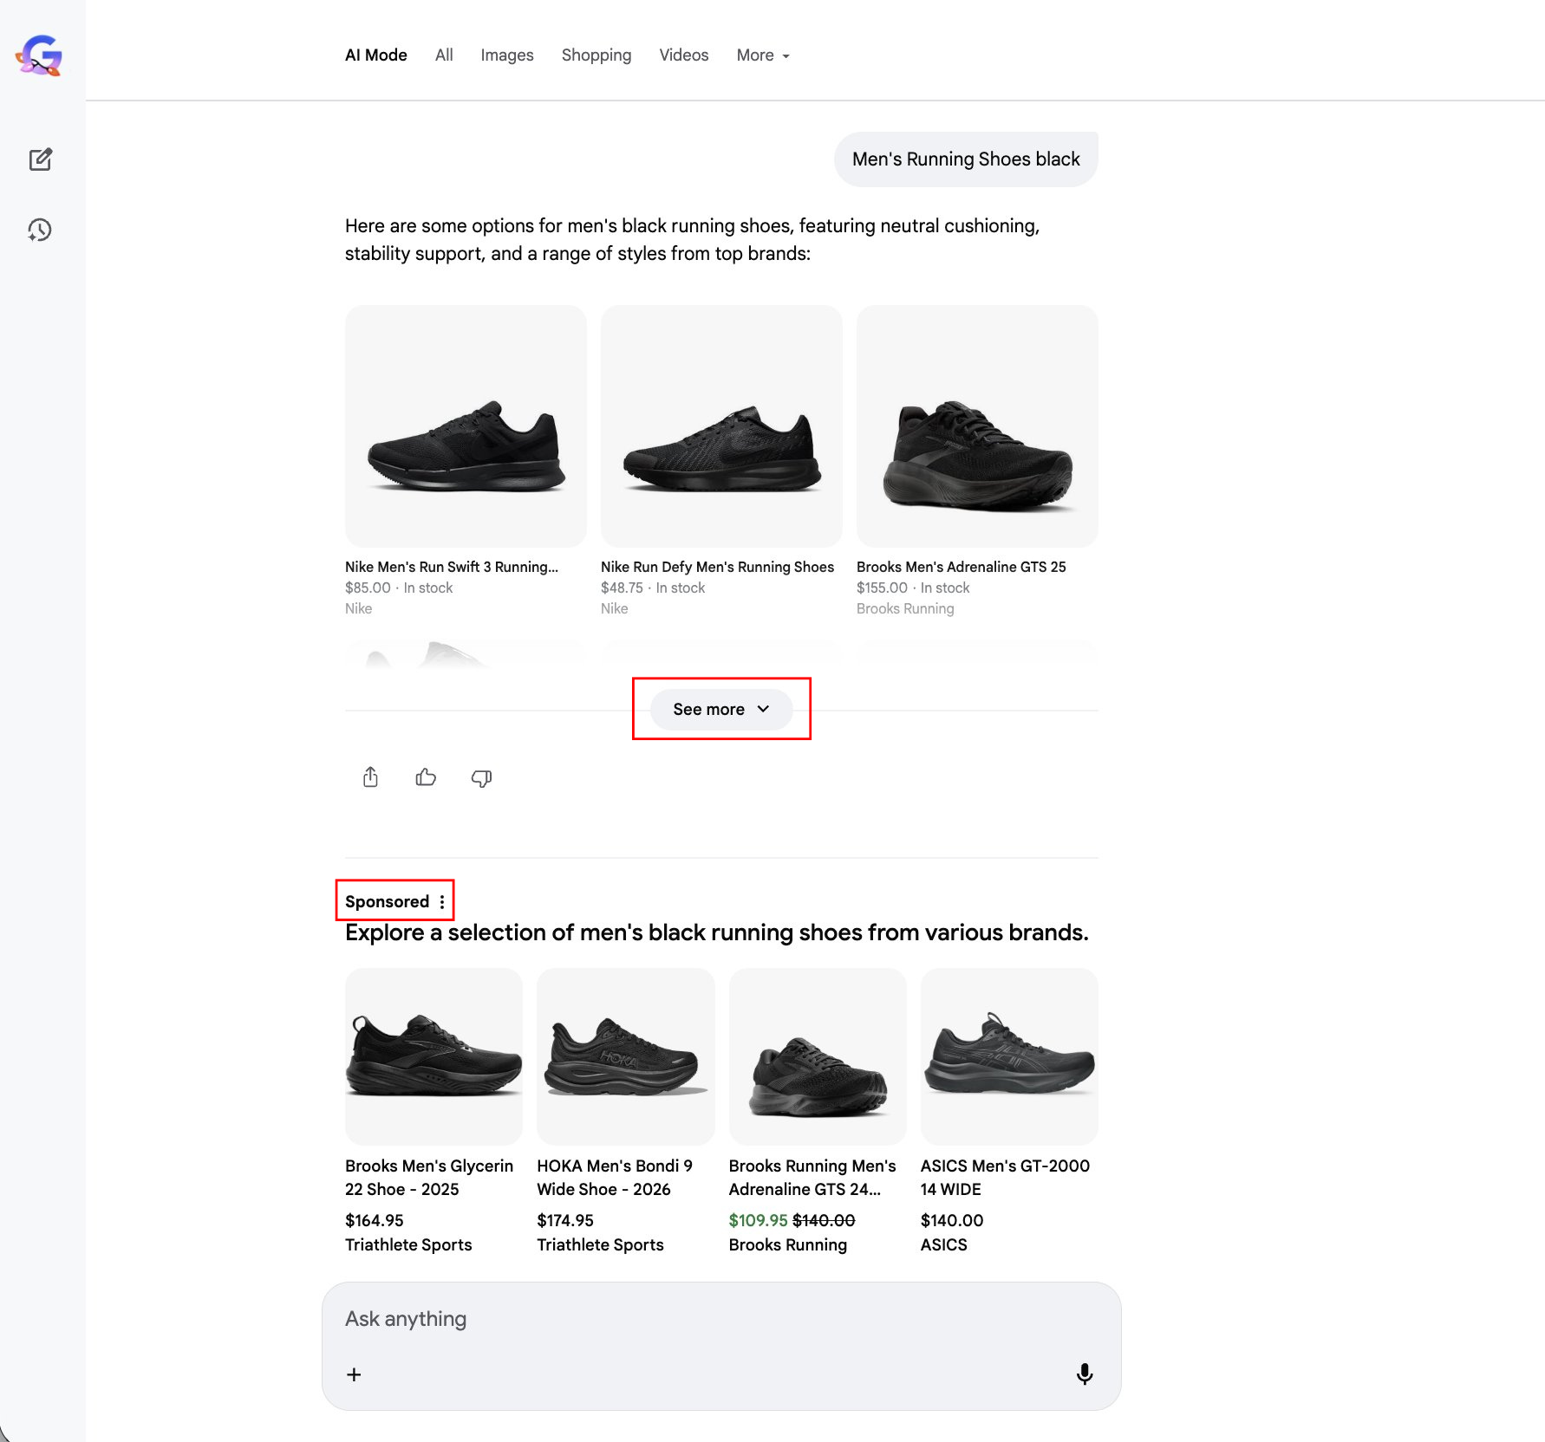
Task: Open Nike Run Defy Men's Running Shoes
Action: coord(717,567)
